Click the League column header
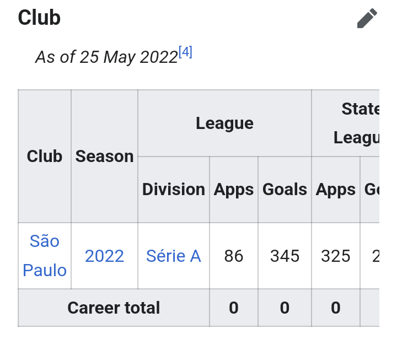The width and height of the screenshot is (397, 339). 224,123
